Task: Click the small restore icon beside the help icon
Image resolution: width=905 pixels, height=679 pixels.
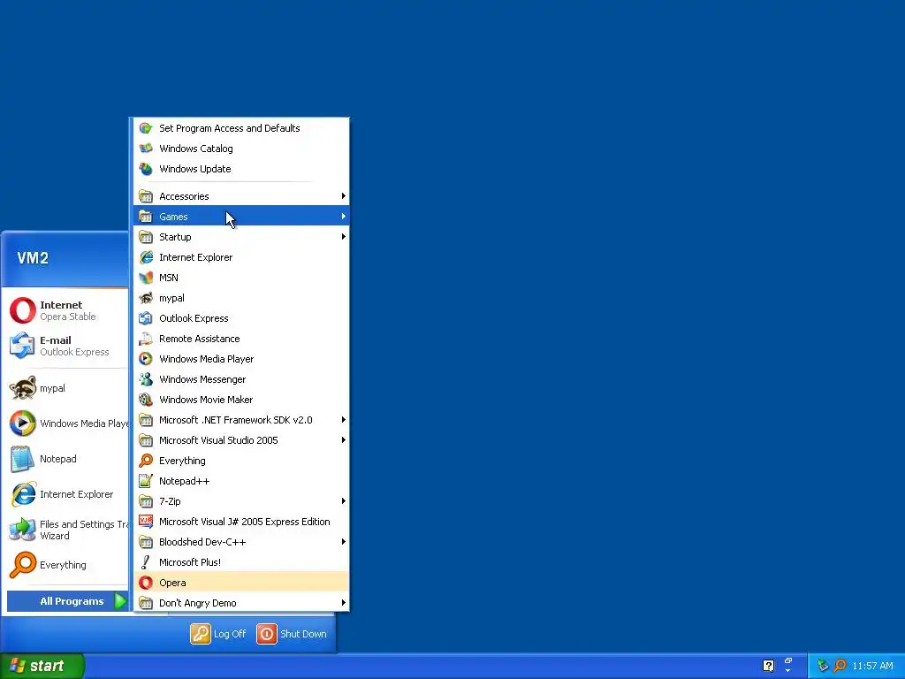Action: tap(787, 661)
